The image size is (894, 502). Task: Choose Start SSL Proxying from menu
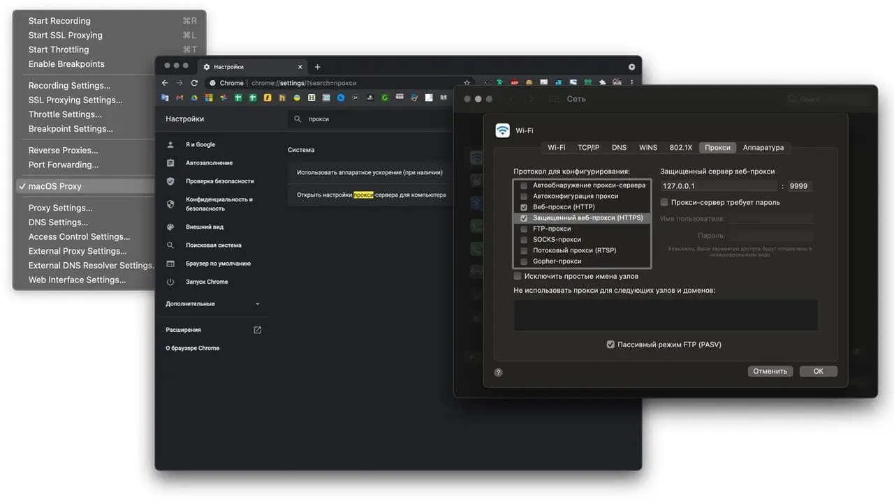65,35
